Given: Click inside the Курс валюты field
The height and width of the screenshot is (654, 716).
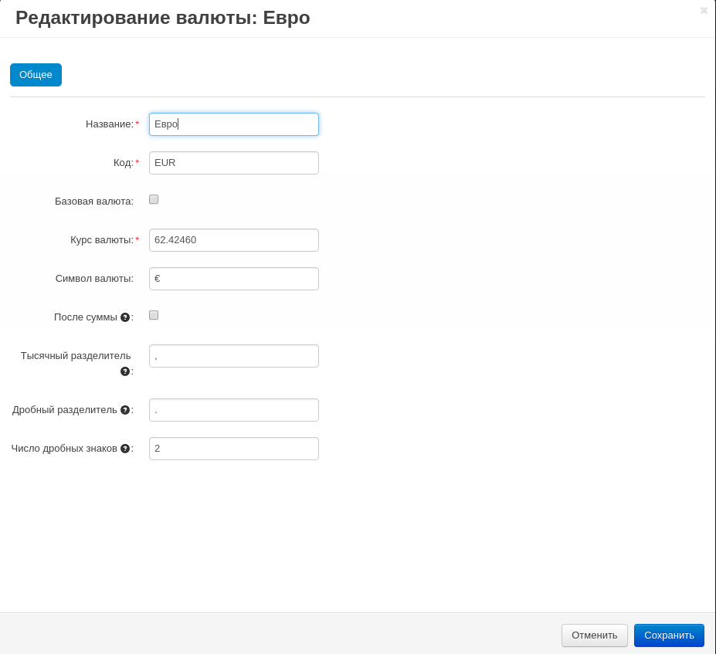Looking at the screenshot, I should pyautogui.click(x=234, y=240).
